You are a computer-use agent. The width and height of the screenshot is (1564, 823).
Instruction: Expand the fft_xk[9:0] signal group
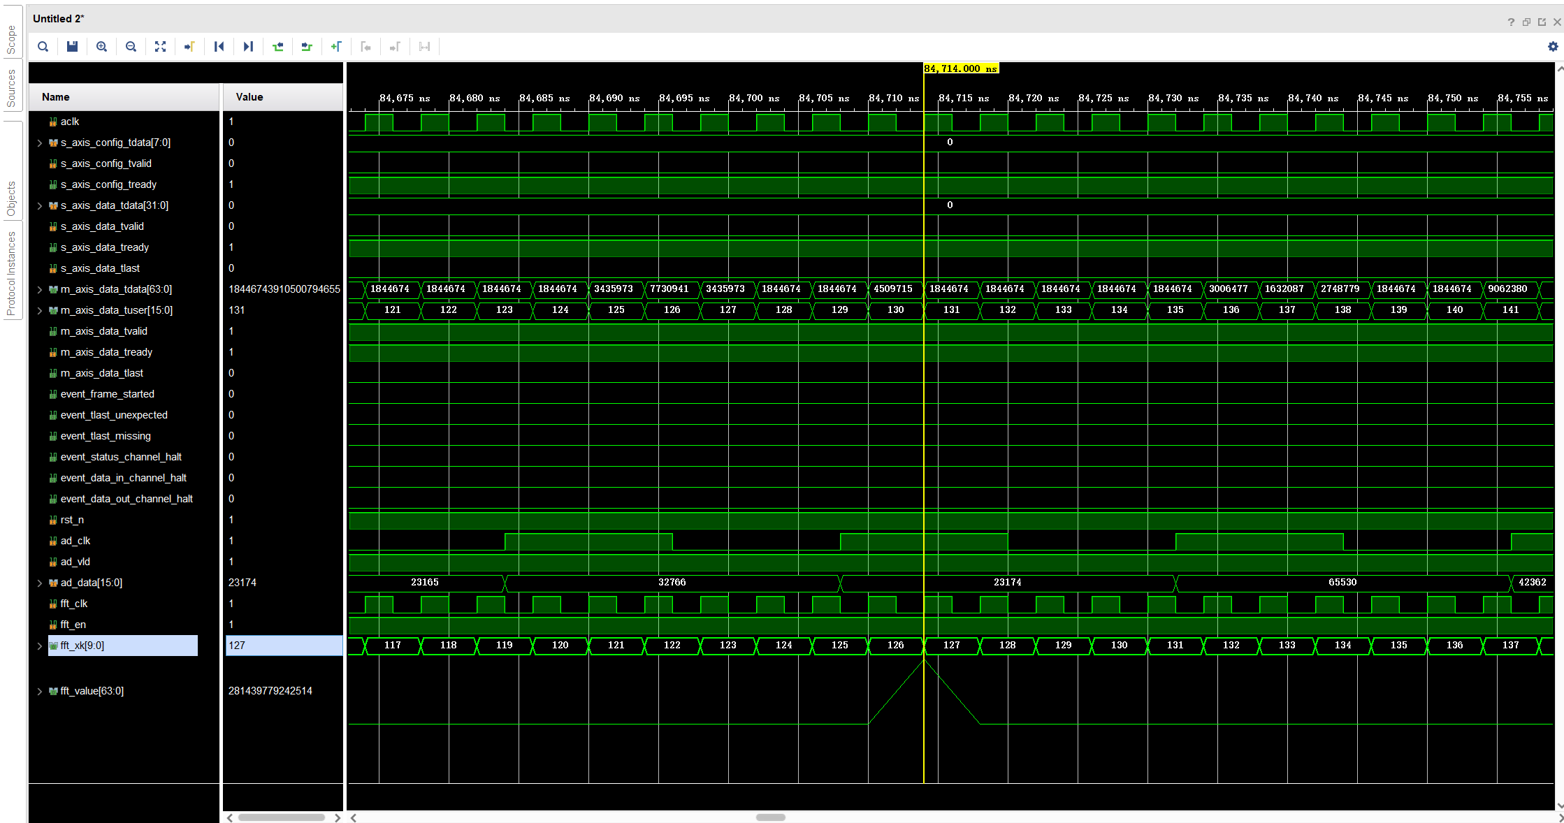[x=40, y=646]
